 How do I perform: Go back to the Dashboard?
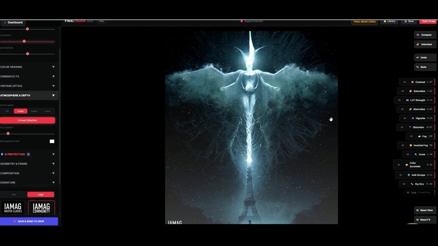[x=13, y=23]
